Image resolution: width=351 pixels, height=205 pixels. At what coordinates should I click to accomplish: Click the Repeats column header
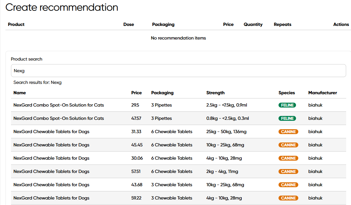(x=282, y=25)
